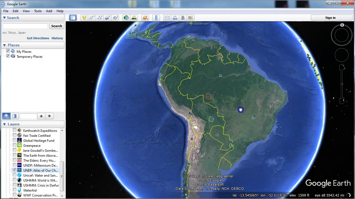
Task: Click the Get Directions link
Action: coord(38,38)
